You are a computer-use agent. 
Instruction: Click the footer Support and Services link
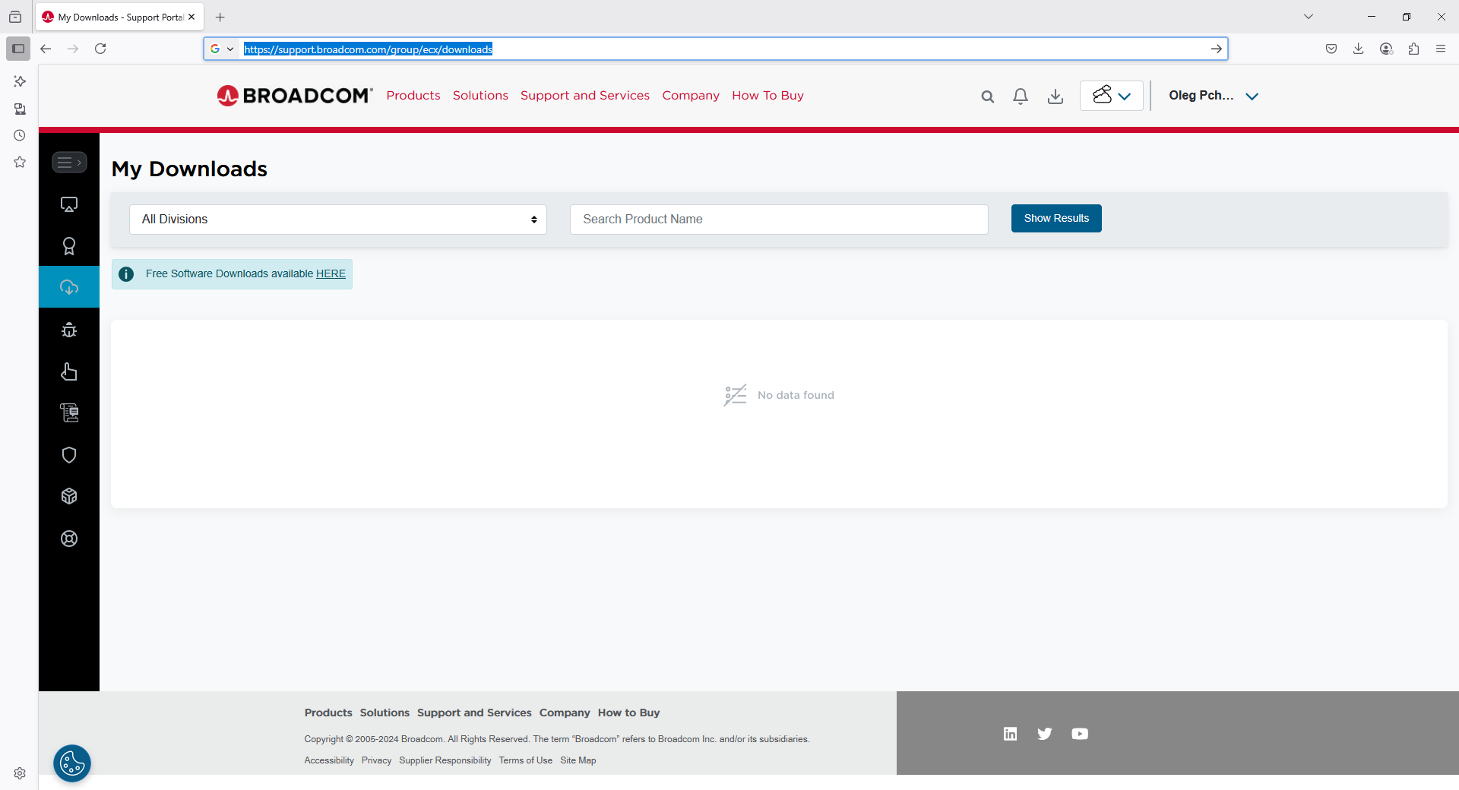pyautogui.click(x=474, y=713)
